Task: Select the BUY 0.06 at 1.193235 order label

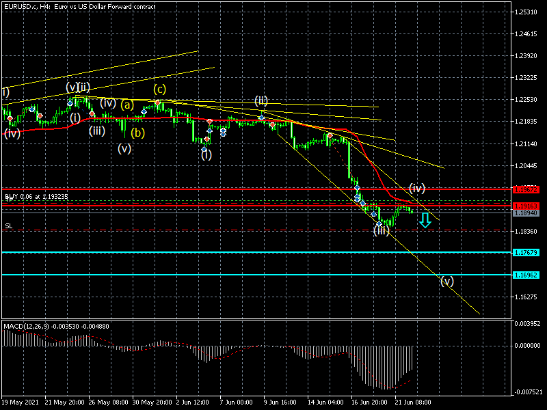Action: coord(36,196)
